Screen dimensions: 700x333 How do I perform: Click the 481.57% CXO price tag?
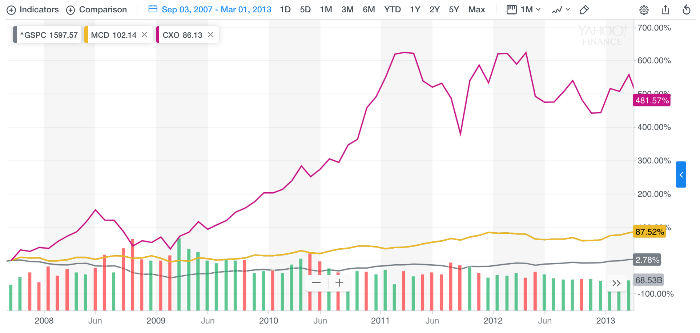[x=652, y=100]
